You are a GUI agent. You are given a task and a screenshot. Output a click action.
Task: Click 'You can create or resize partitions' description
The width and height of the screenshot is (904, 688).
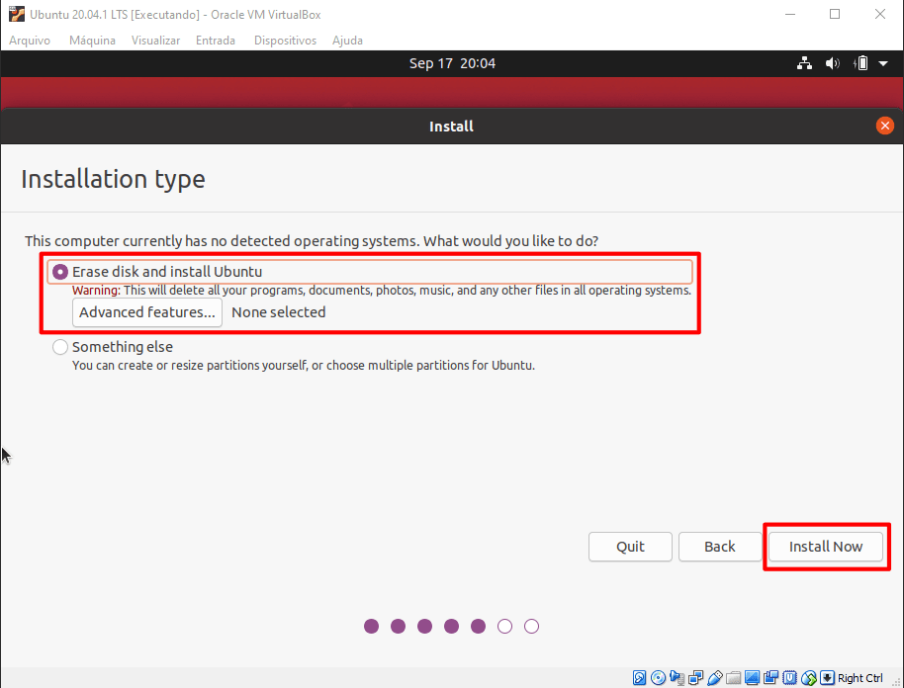pyautogui.click(x=304, y=366)
